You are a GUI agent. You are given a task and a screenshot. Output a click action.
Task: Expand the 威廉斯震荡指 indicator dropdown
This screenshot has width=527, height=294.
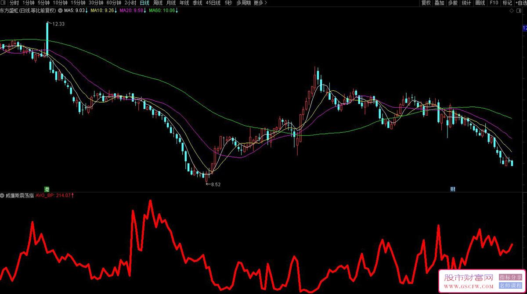[2, 195]
